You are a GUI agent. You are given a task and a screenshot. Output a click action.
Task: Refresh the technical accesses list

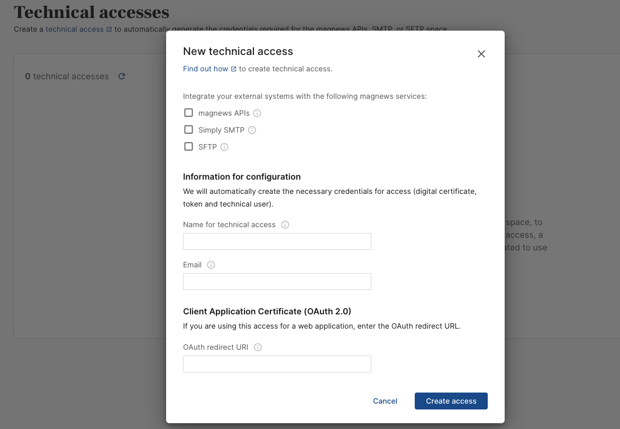pyautogui.click(x=122, y=76)
